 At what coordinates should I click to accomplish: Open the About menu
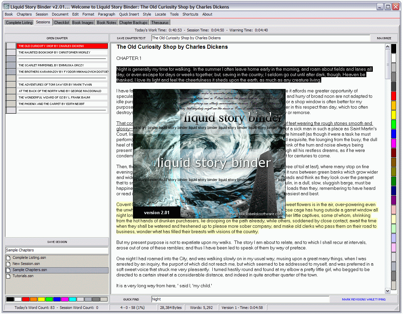(207, 14)
